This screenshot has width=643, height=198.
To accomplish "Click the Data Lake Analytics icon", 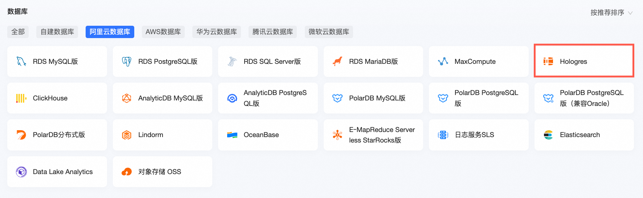I will tap(21, 172).
